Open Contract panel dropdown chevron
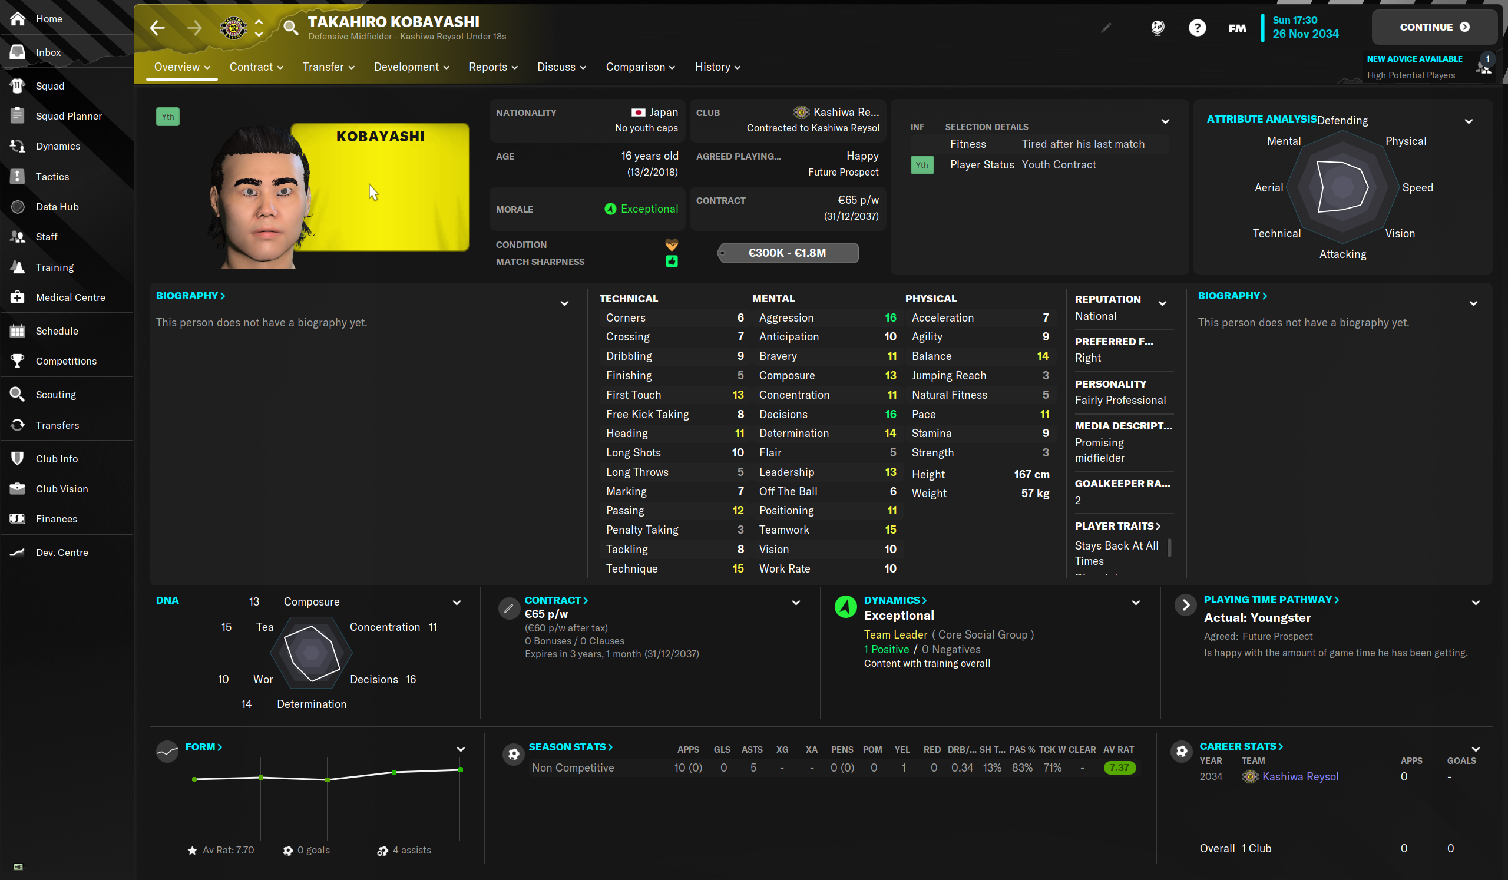The image size is (1508, 880). point(796,603)
